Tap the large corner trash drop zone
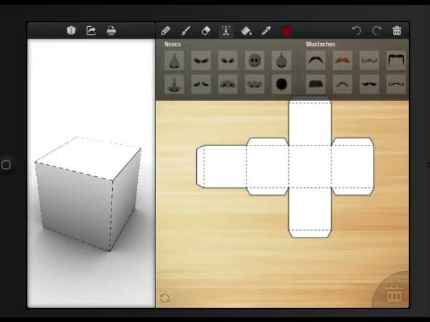This screenshot has height=322, width=430. 394,293
